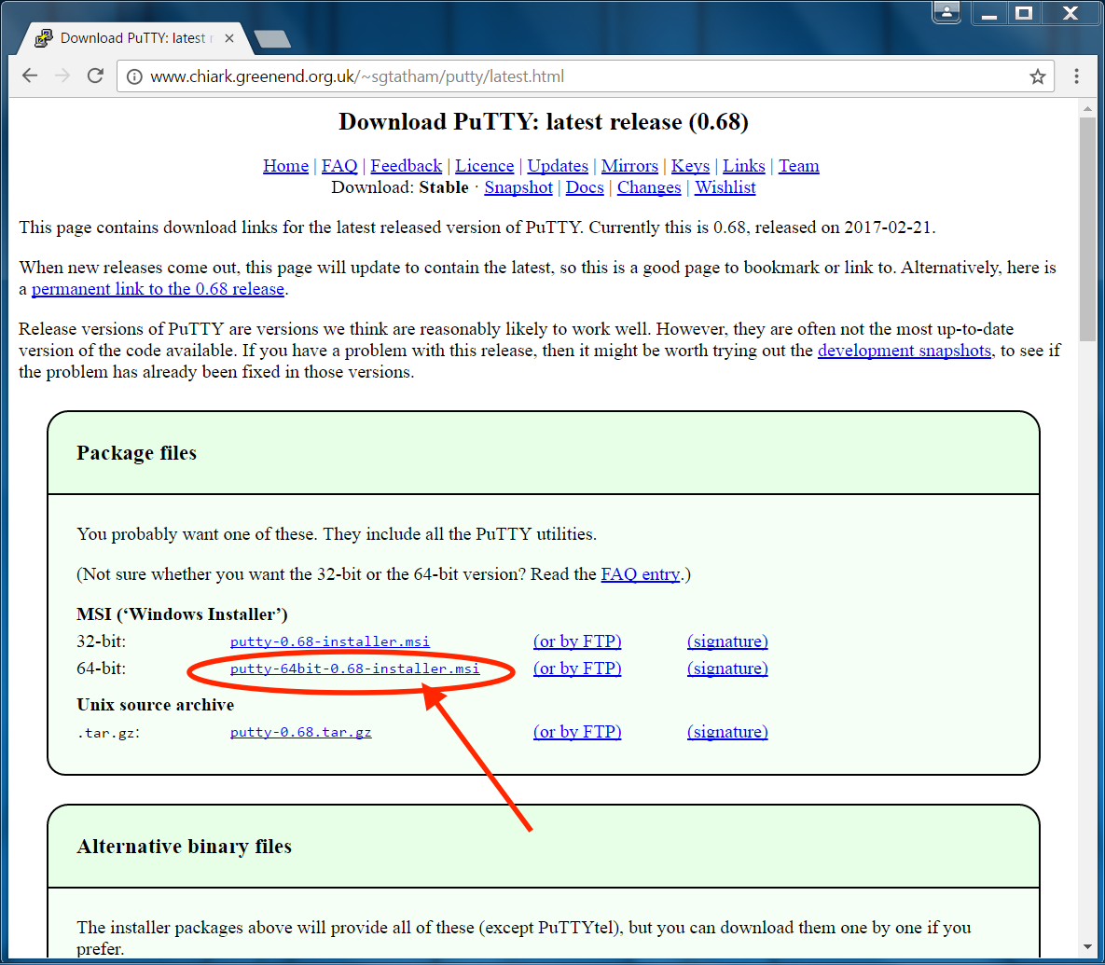
Task: Open the Team link
Action: tap(798, 166)
